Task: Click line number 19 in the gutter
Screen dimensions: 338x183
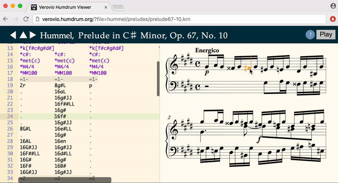Action: [10, 85]
